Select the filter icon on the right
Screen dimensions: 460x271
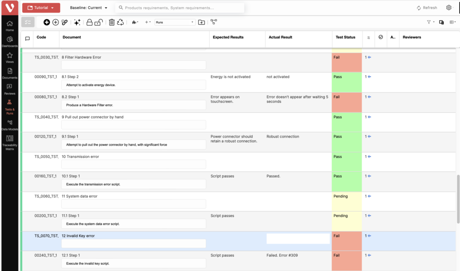(x=428, y=22)
